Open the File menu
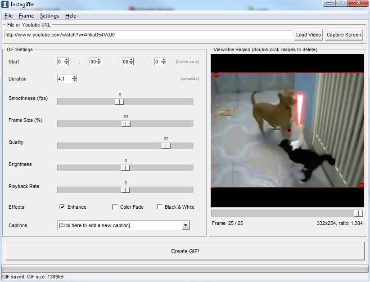Screen dimensions: 370x282 coord(9,16)
